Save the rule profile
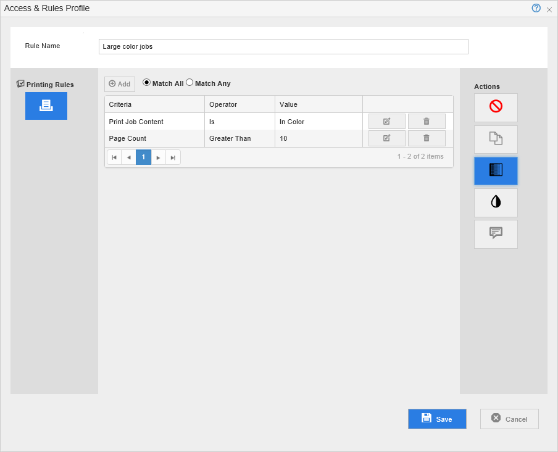 (437, 419)
